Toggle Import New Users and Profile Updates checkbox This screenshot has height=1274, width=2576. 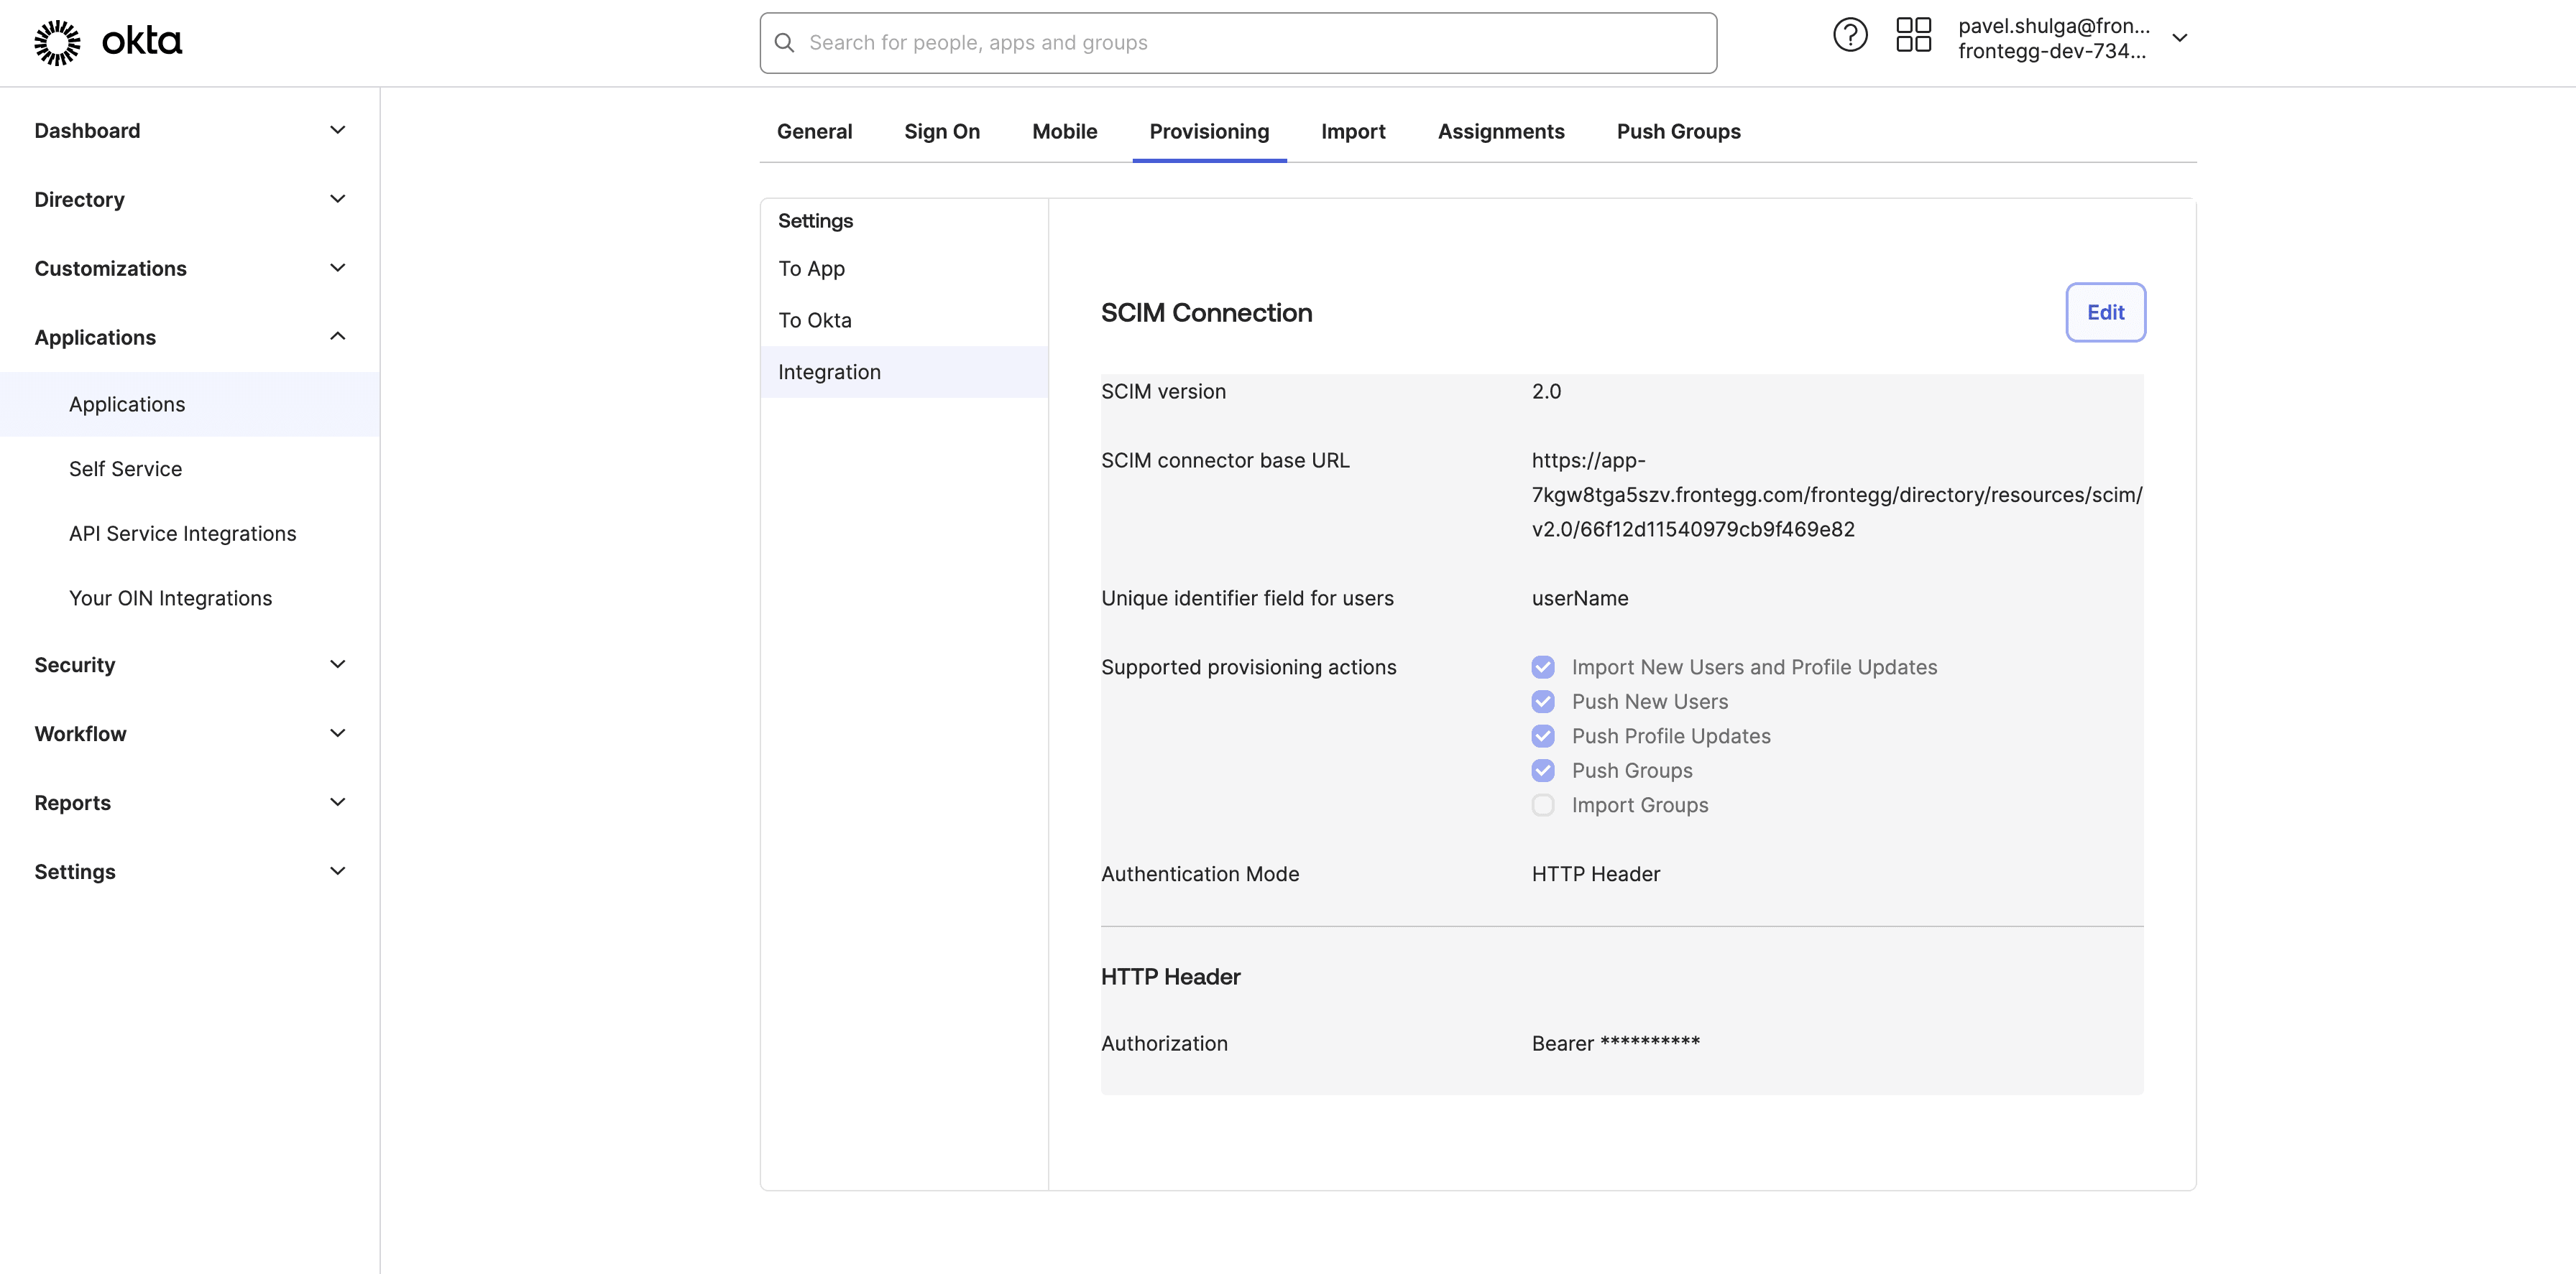(1543, 666)
